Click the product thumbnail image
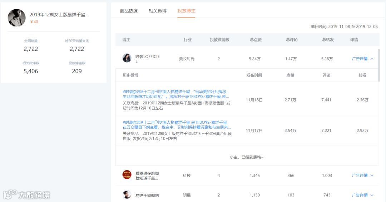This screenshot has height=202, width=386. [17, 18]
